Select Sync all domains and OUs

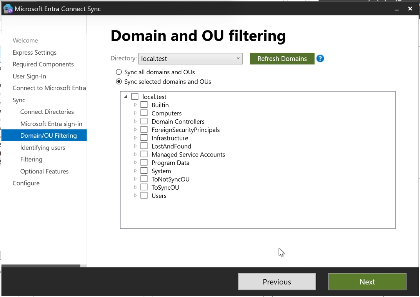click(119, 72)
